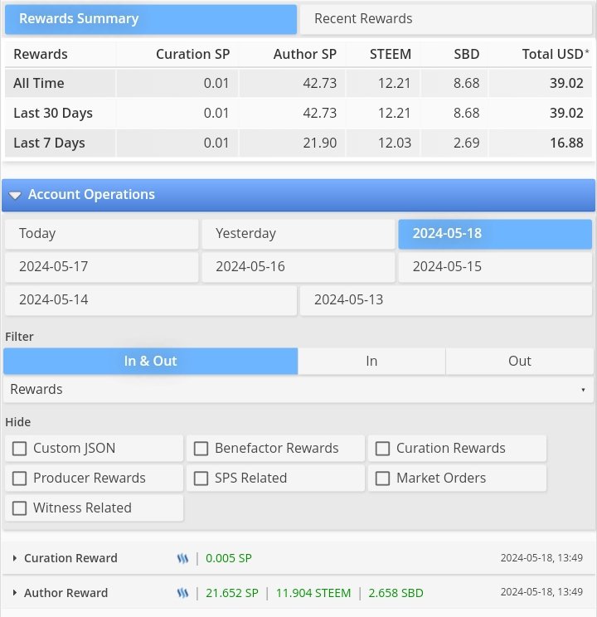The width and height of the screenshot is (597, 617).
Task: Click Steem logo icon in Curation Reward row
Action: tap(182, 558)
